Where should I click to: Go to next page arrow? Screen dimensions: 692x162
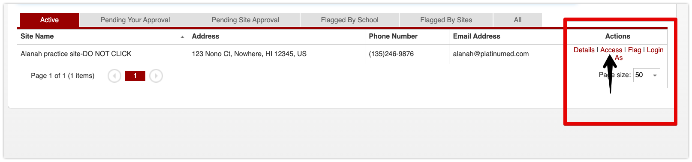pos(156,76)
